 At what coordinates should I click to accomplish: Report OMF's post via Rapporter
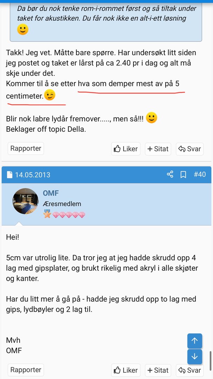pos(26,370)
